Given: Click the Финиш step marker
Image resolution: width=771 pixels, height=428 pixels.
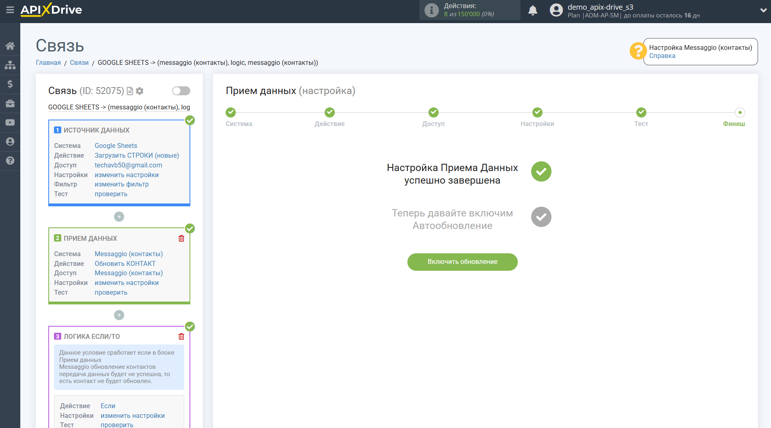Looking at the screenshot, I should click(x=740, y=113).
